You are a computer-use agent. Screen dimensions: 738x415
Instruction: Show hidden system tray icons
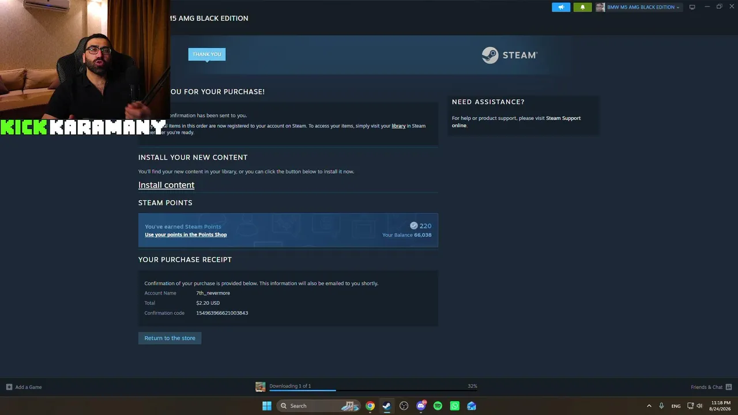pos(649,406)
